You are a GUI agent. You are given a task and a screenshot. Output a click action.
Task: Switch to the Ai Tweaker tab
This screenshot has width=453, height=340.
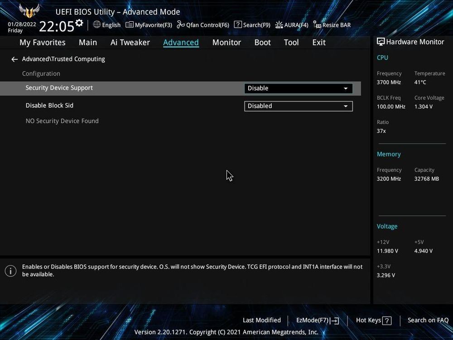(130, 42)
